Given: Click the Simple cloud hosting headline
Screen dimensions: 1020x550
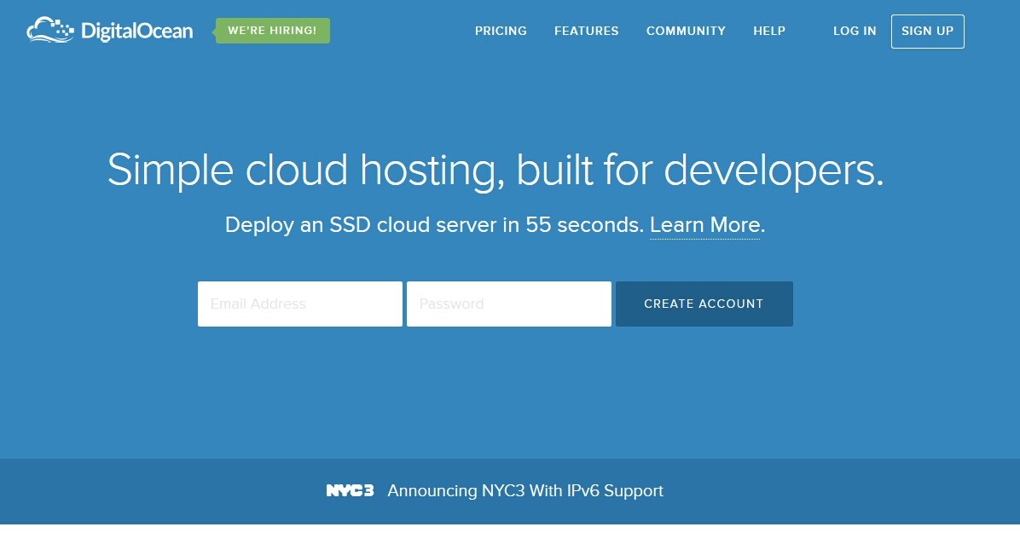Looking at the screenshot, I should tap(496, 171).
